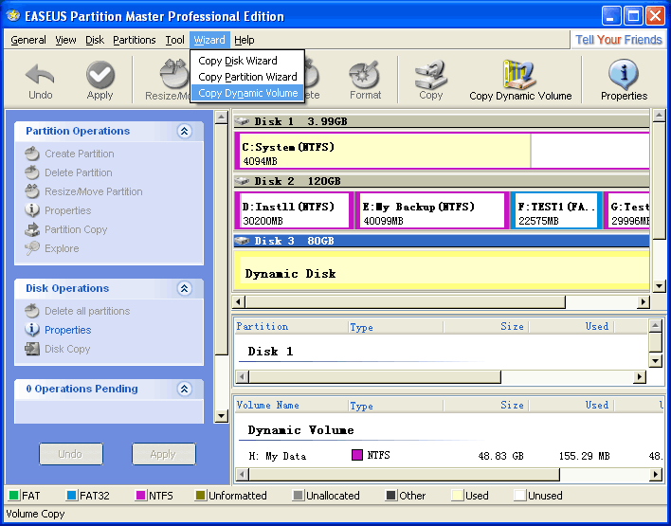
Task: Click sidebar scrollbar down arrow
Action: click(x=221, y=415)
